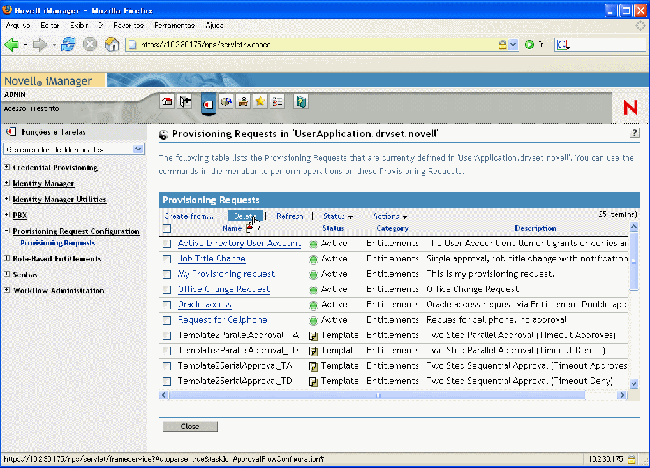The width and height of the screenshot is (650, 468).
Task: Open the Configure toolbar icon
Action: [243, 101]
